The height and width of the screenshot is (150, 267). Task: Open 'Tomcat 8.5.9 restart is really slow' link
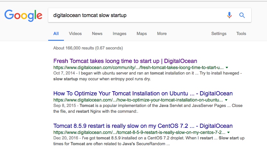pos(143,126)
